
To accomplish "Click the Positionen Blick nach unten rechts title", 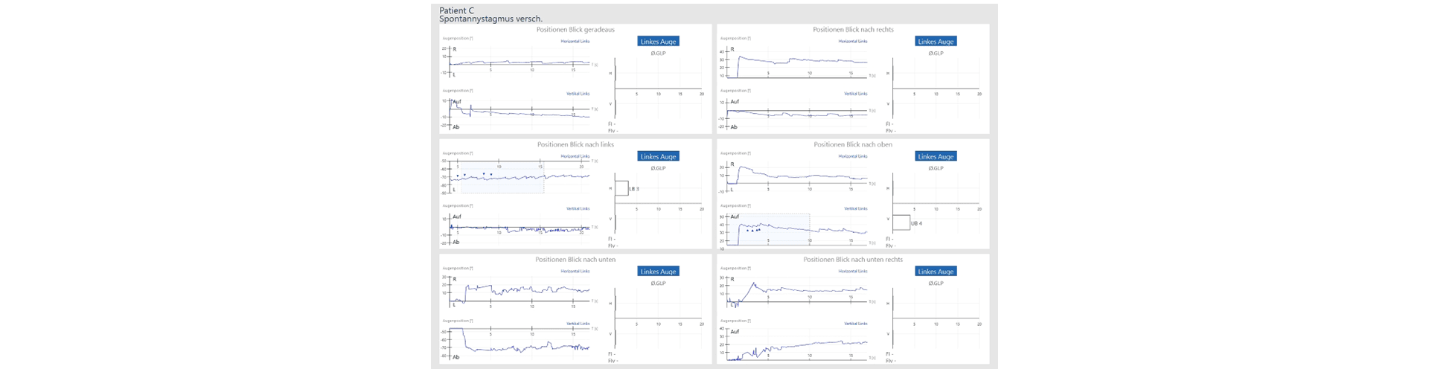I will pyautogui.click(x=853, y=260).
